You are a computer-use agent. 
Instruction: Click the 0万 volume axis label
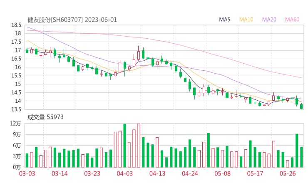(x=17, y=167)
